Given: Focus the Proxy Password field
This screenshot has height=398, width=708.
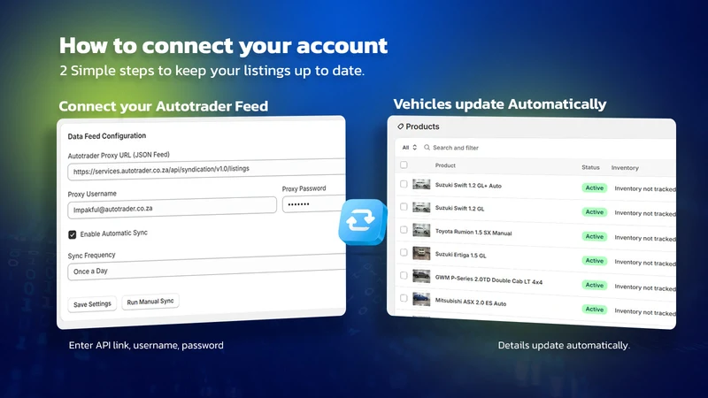Looking at the screenshot, I should click(x=314, y=204).
